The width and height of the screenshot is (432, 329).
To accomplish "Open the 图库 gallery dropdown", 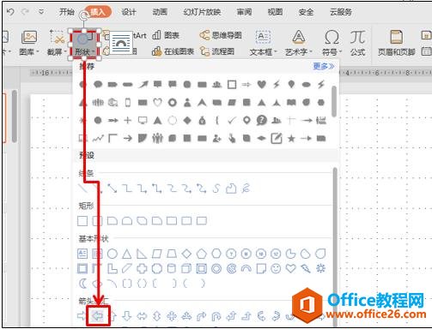I will (x=29, y=43).
